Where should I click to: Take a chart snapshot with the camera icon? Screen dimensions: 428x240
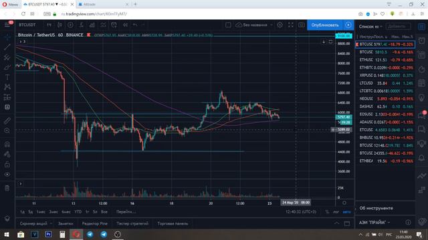tap(302, 25)
